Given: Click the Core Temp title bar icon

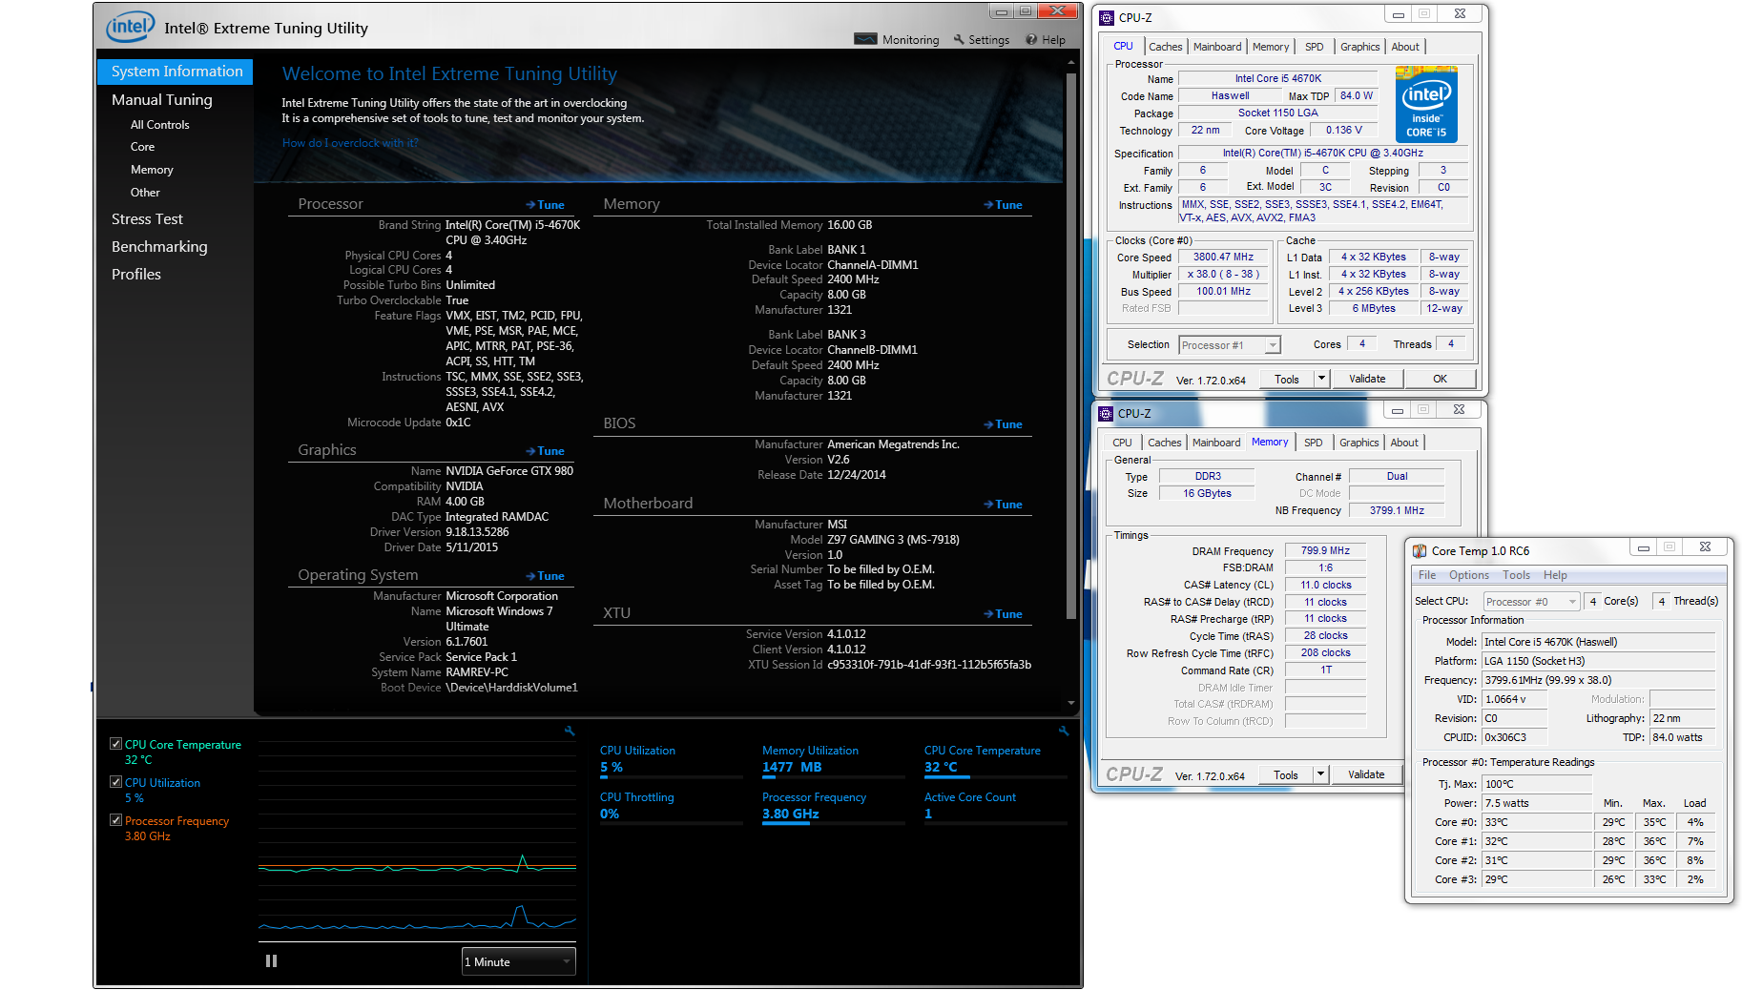Looking at the screenshot, I should [x=1420, y=550].
